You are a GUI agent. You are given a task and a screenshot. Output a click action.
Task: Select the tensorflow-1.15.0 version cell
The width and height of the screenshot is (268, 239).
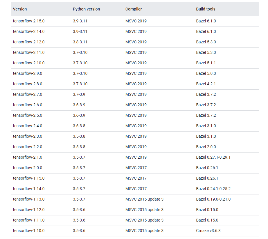(29, 178)
